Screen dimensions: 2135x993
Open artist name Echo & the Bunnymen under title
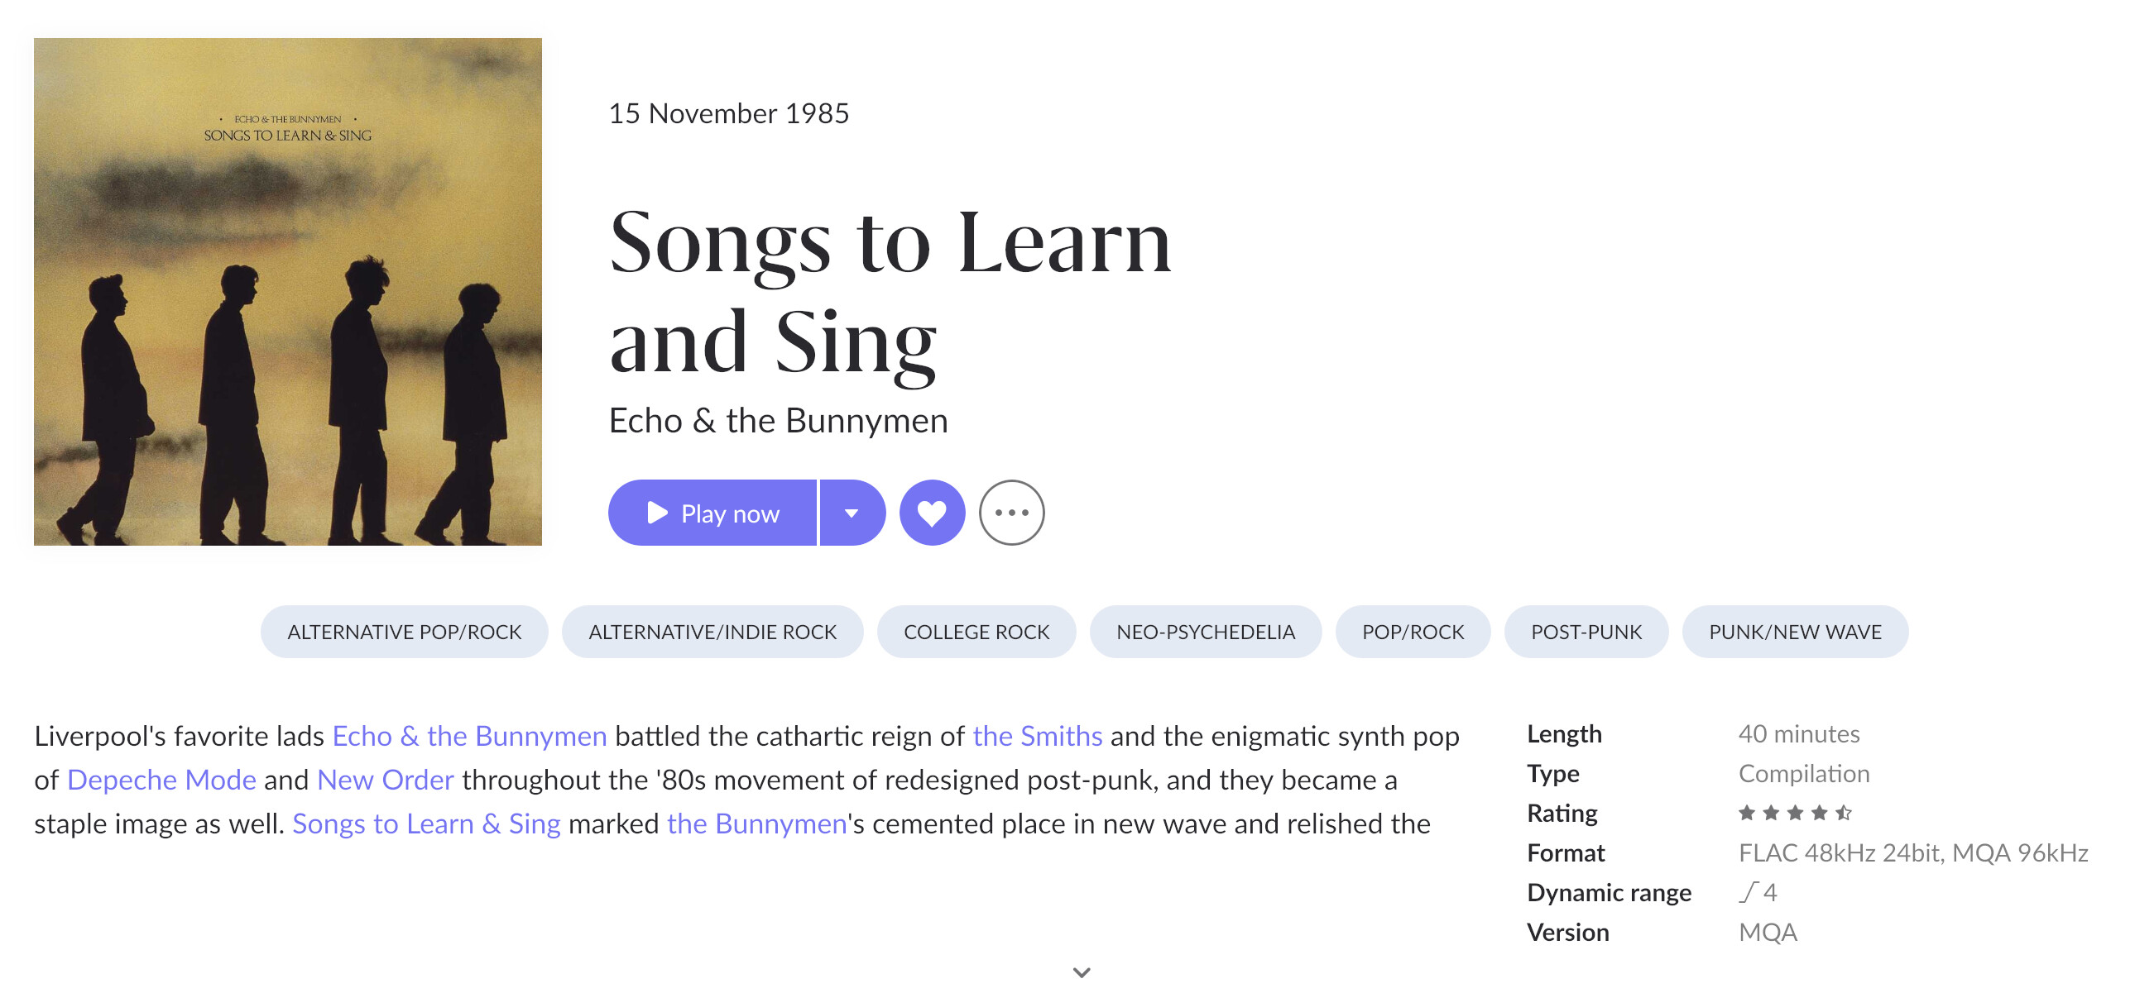[777, 421]
